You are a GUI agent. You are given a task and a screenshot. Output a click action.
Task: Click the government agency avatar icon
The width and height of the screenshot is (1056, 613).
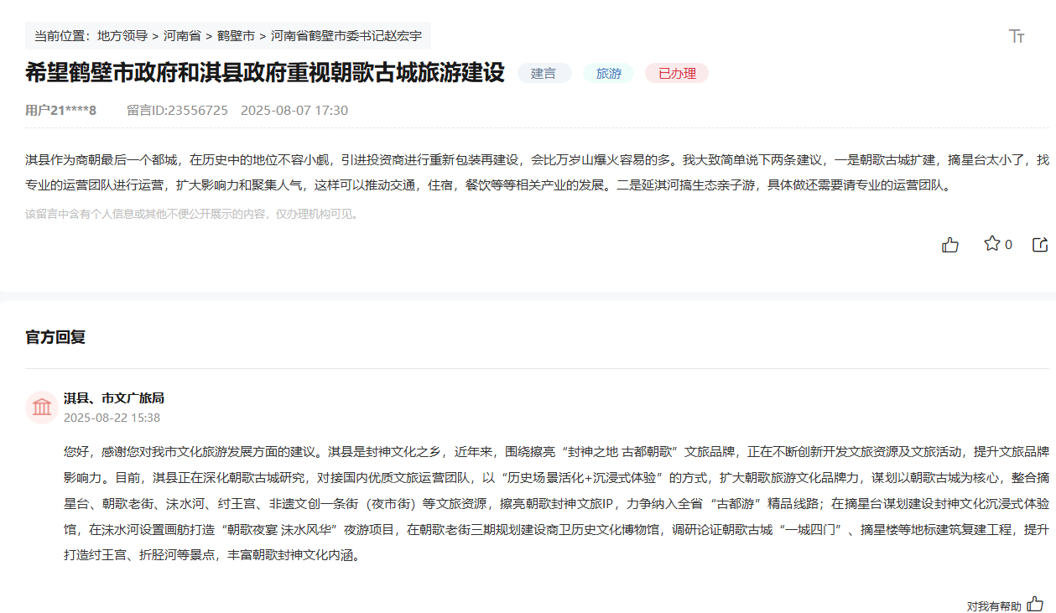pyautogui.click(x=40, y=408)
